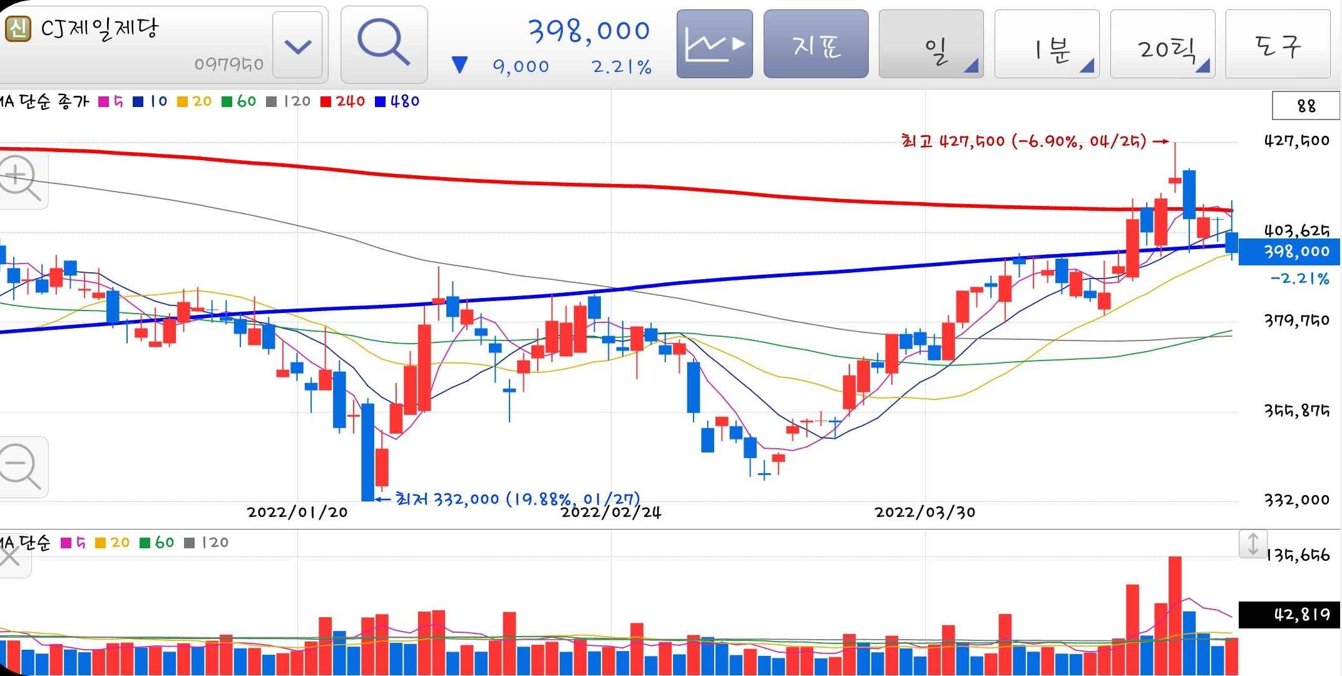Tap the current price 398,000 in the header
Viewport: 1342px width, 676px height.
pyautogui.click(x=589, y=31)
